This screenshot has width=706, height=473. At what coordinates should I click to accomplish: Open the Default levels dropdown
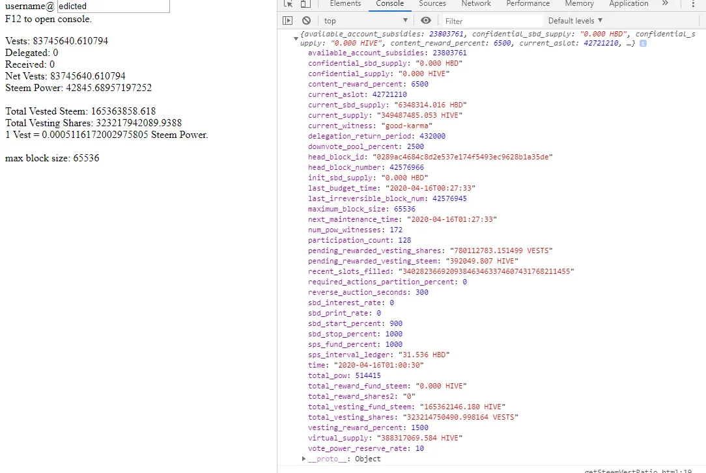tap(575, 21)
